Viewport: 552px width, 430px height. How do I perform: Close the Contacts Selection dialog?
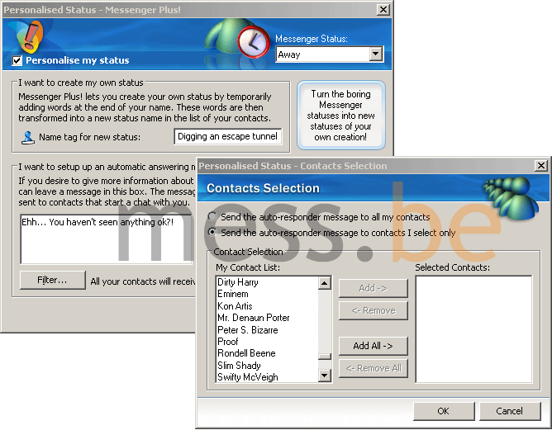tap(541, 166)
